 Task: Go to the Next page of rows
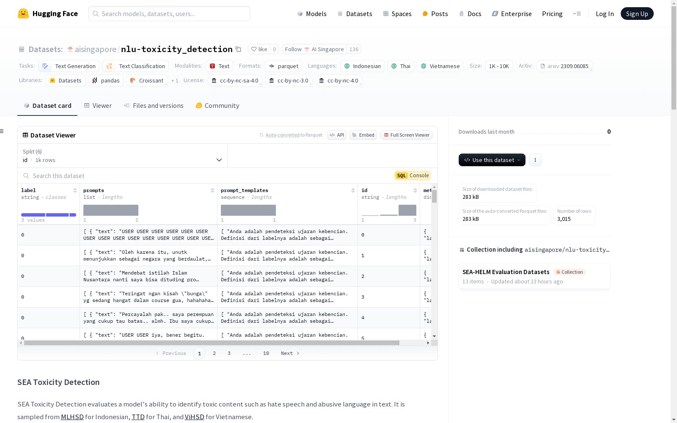[290, 353]
